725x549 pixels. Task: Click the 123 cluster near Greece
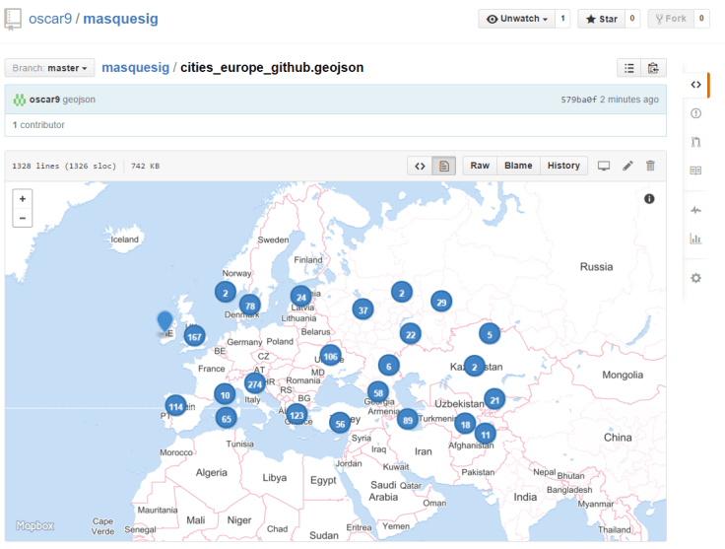coord(297,415)
